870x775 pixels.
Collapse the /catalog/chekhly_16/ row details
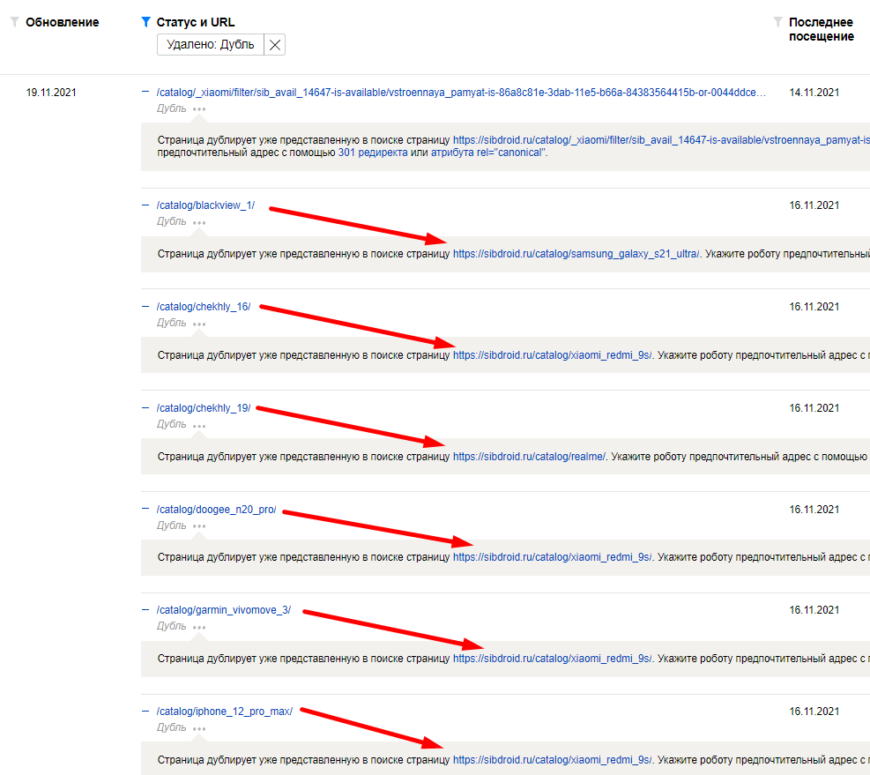point(145,307)
